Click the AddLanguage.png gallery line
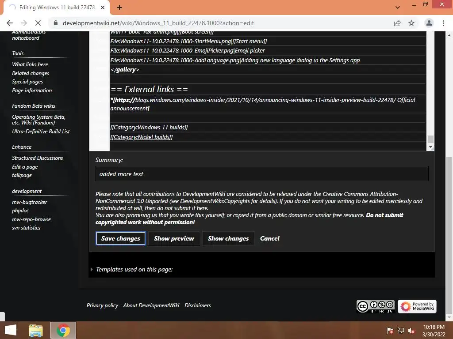The width and height of the screenshot is (453, 339). (x=235, y=60)
